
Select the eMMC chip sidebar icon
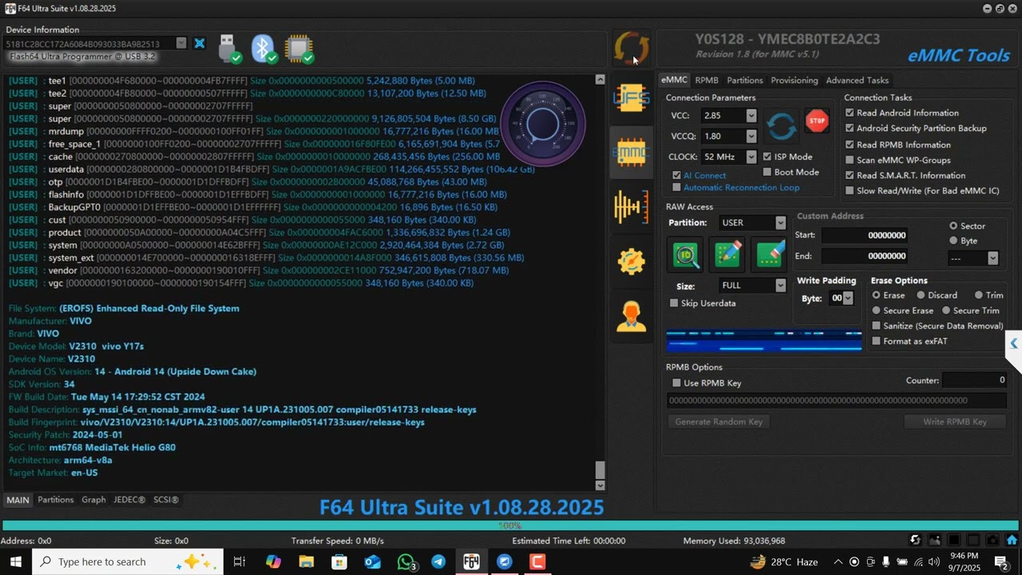pyautogui.click(x=631, y=152)
